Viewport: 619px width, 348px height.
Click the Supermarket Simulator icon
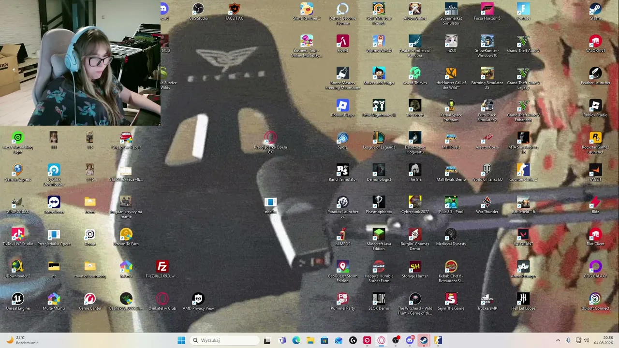451,14
